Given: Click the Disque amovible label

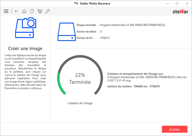Looking at the screenshot, I should (x=86, y=25).
